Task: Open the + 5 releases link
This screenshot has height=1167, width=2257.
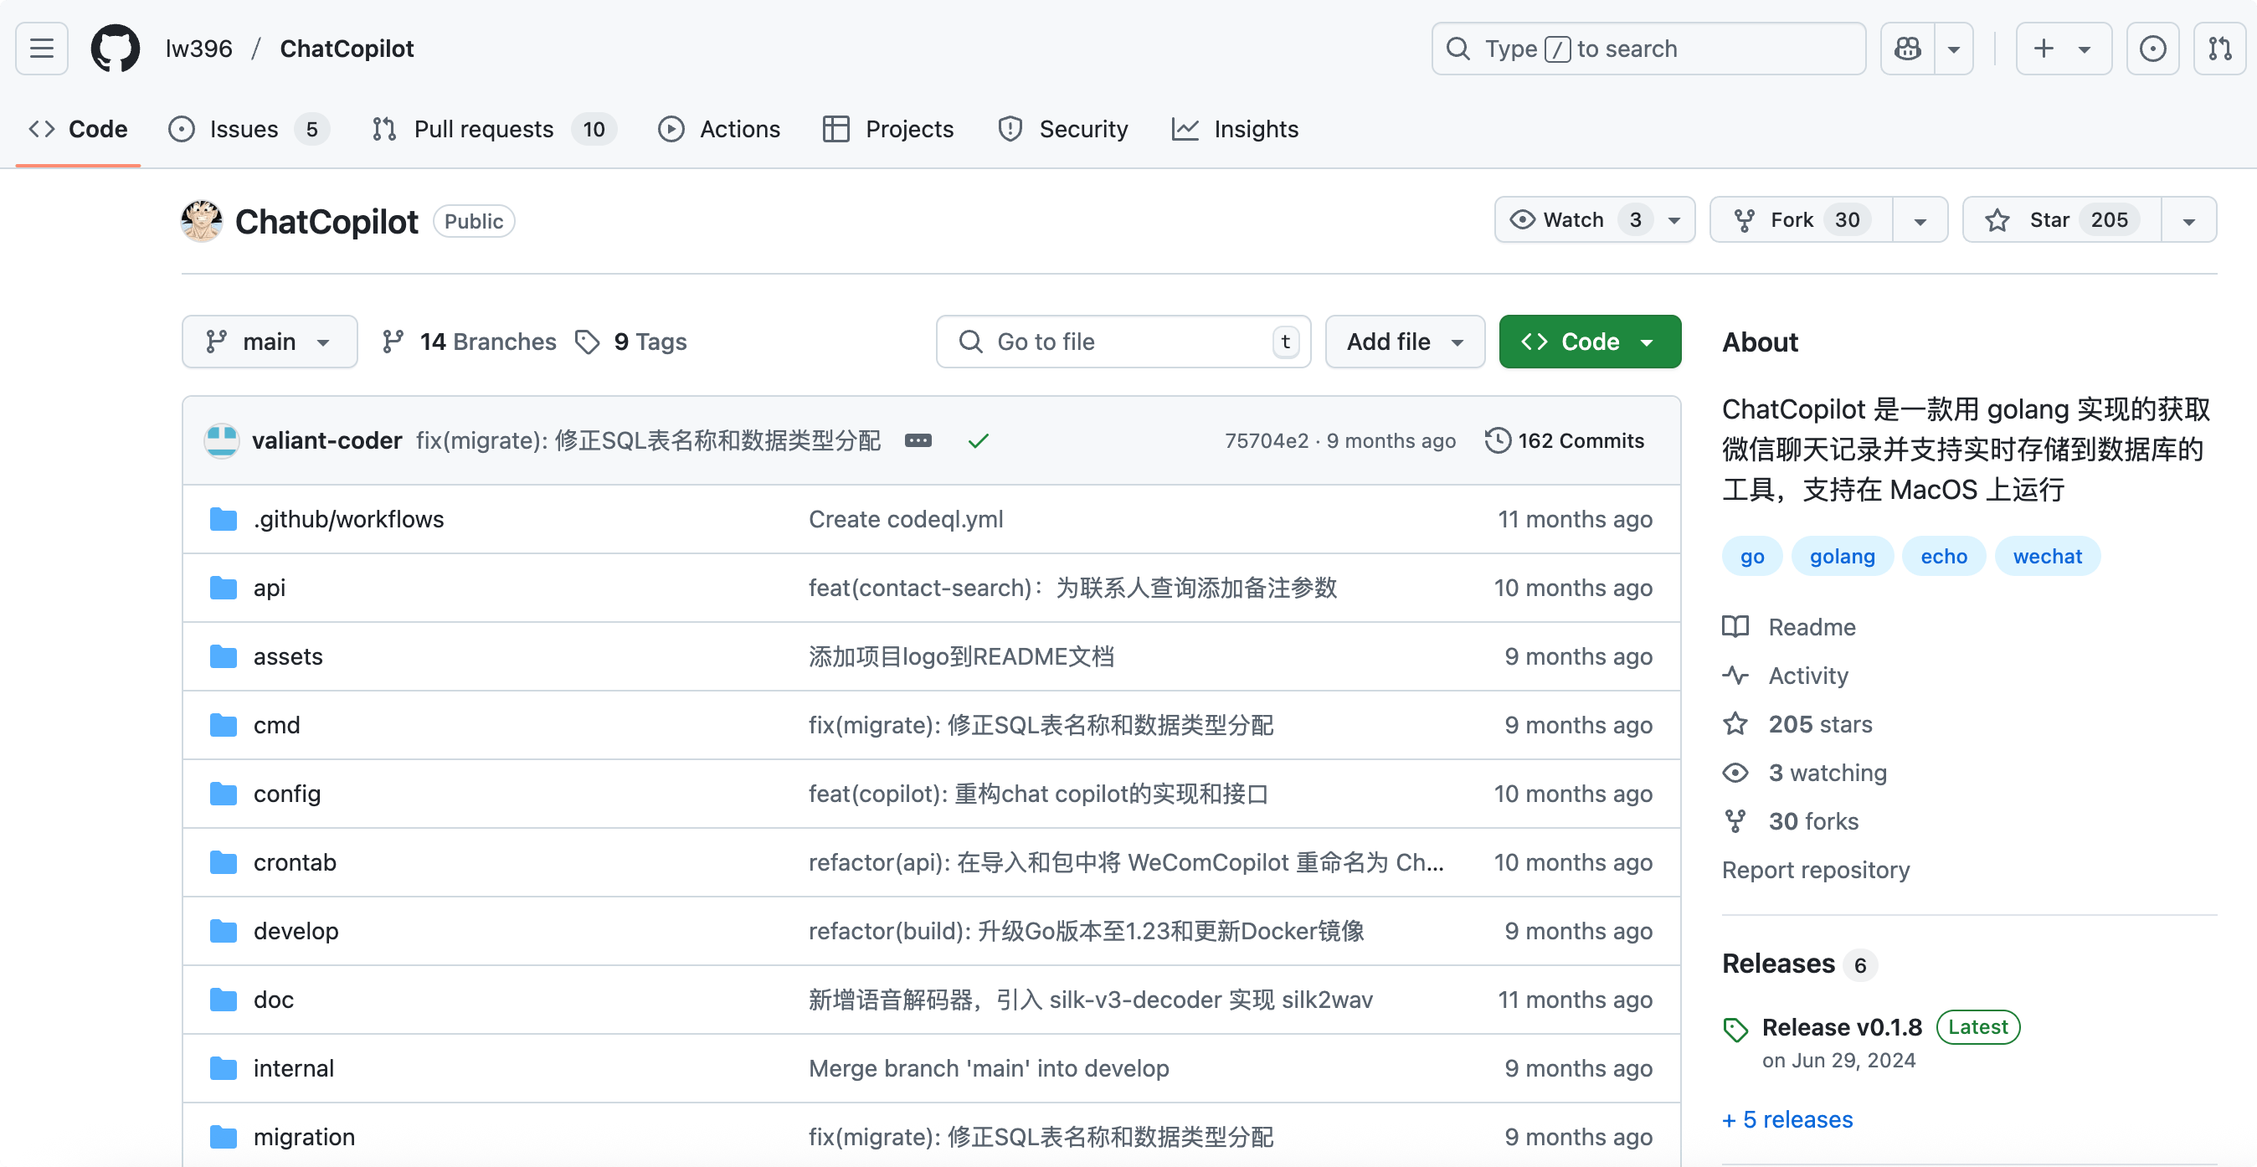Action: (x=1787, y=1118)
